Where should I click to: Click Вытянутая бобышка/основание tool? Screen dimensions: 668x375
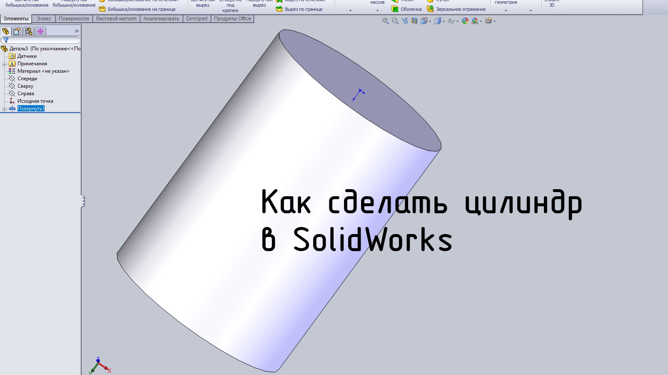point(27,4)
